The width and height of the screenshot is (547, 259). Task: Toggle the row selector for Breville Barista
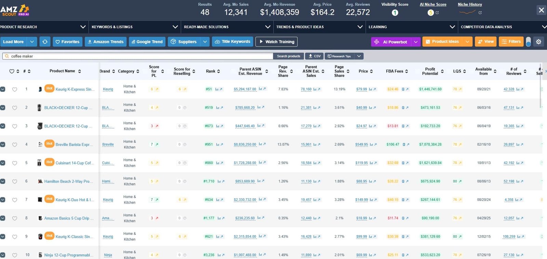2,144
